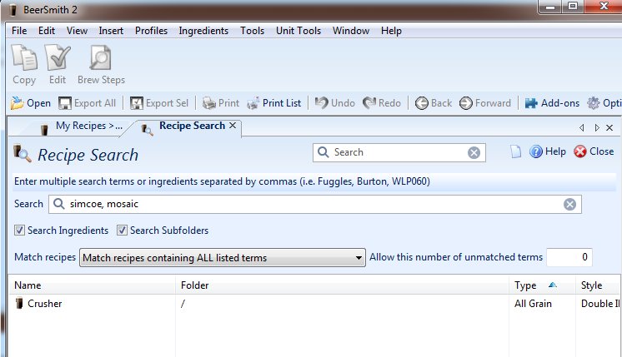Switch to the My Recipes tab

[x=82, y=126]
